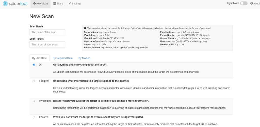Switch to the By Required Data tab
This screenshot has width=260, height=127.
(63, 58)
